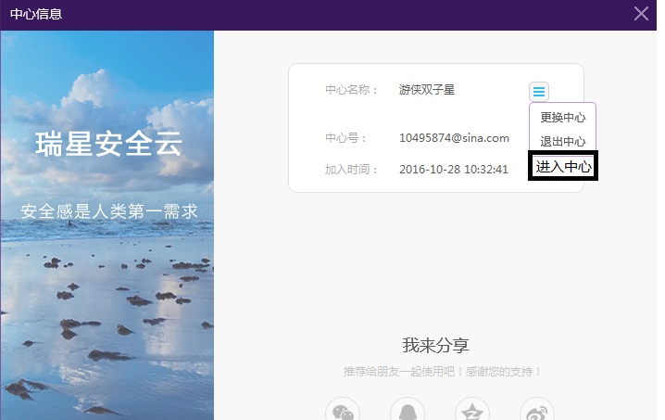This screenshot has width=665, height=420.
Task: Click the slogan 安全感是人类第一需求
Action: click(x=109, y=211)
